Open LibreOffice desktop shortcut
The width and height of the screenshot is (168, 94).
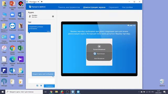tap(4, 61)
